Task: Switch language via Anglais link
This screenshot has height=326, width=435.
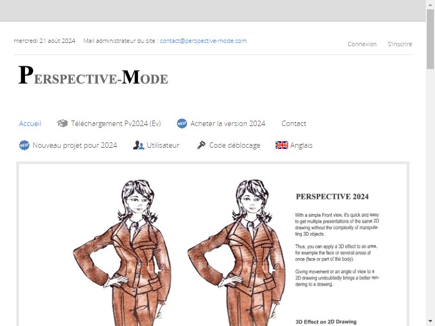Action: 301,145
